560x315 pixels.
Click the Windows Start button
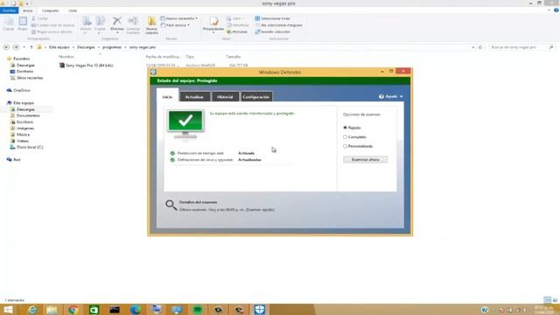coord(8,310)
